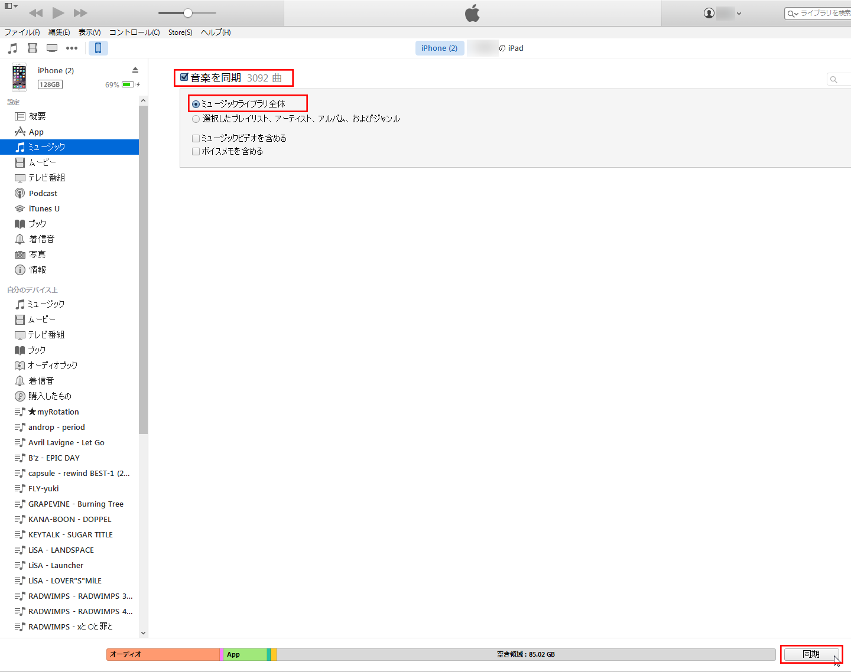Click the iPhone device thumbnail image
This screenshot has height=672, width=851.
click(20, 77)
